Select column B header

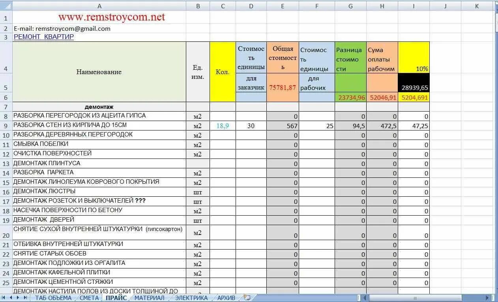tap(198, 6)
